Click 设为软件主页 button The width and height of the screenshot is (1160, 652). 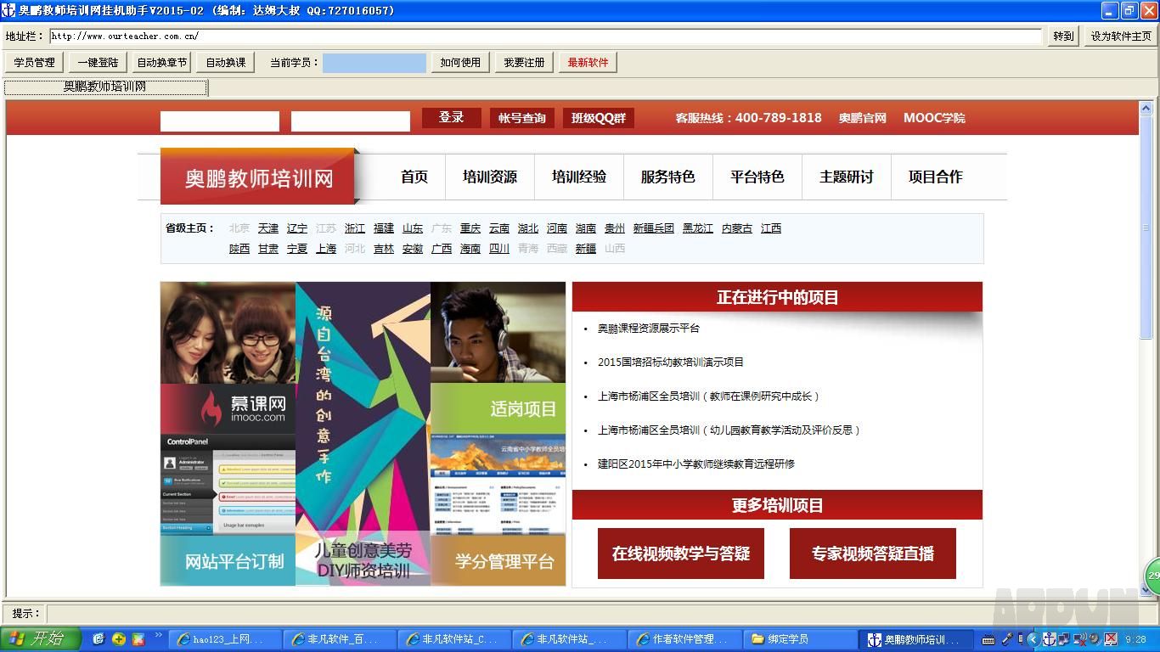click(x=1121, y=36)
